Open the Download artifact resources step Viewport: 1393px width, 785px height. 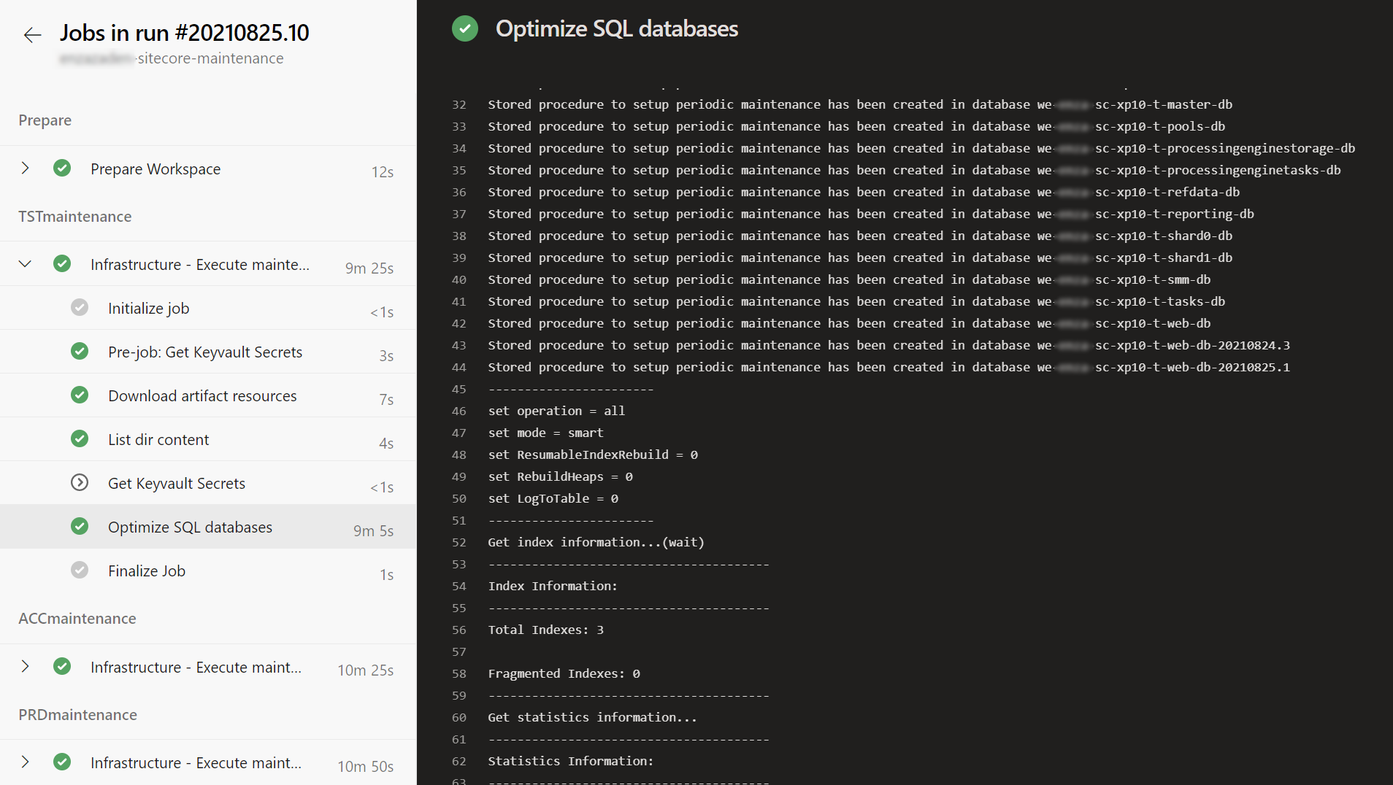pos(202,396)
